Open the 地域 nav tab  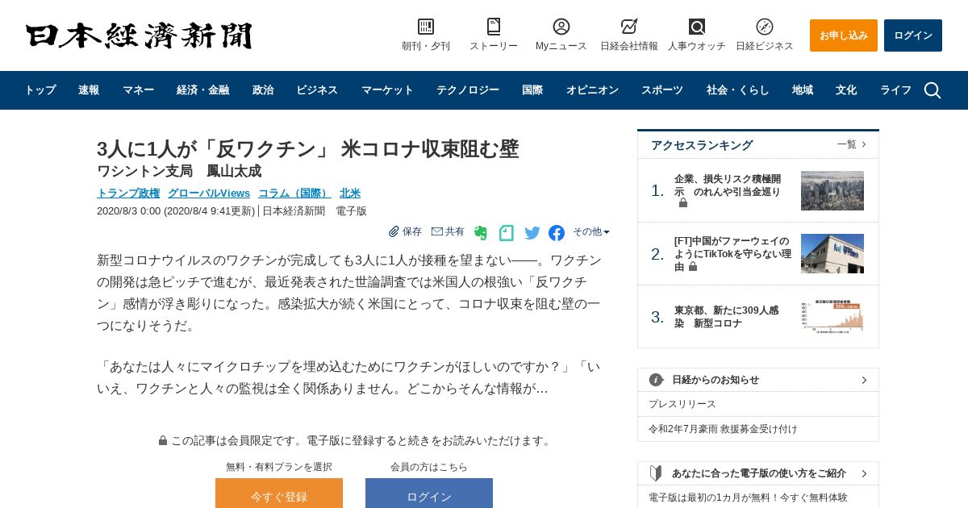pyautogui.click(x=803, y=90)
